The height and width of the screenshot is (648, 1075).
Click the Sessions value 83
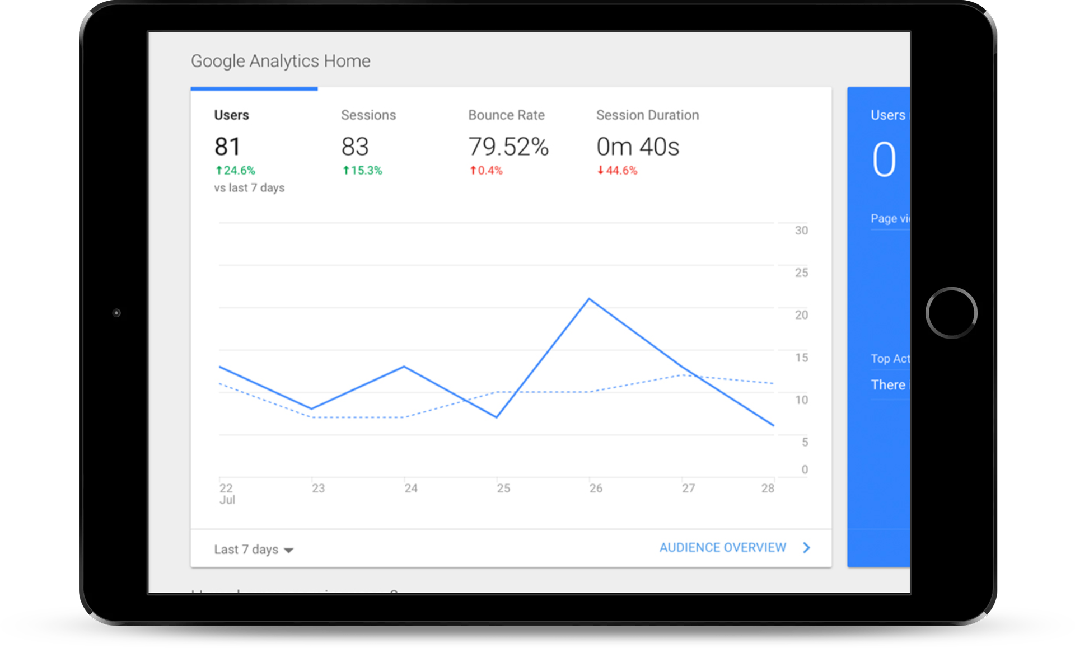point(355,147)
